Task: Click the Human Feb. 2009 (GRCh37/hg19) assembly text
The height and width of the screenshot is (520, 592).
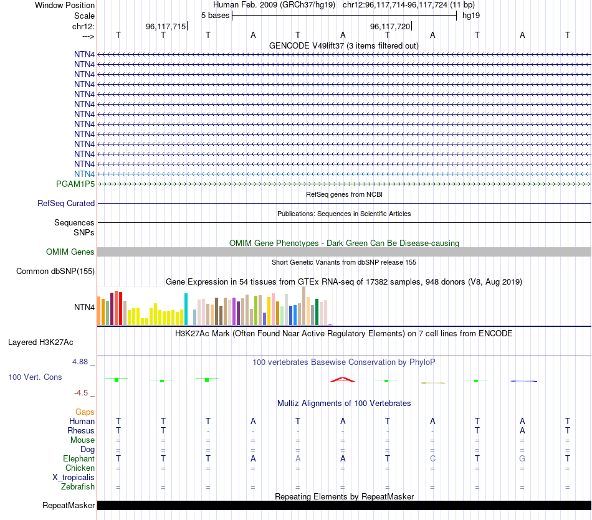Action: point(274,5)
